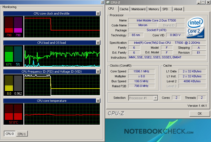The width and height of the screenshot is (211, 142).
Task: Switch to CPU 1 monitoring
Action: [22, 134]
